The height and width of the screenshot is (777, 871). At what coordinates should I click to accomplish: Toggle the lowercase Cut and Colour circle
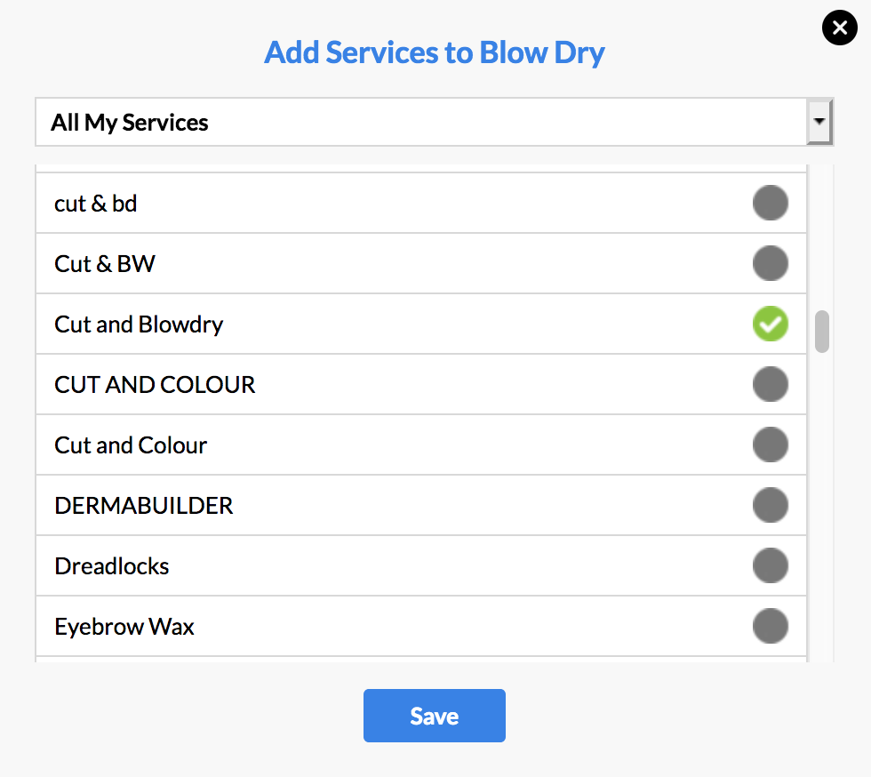click(770, 445)
